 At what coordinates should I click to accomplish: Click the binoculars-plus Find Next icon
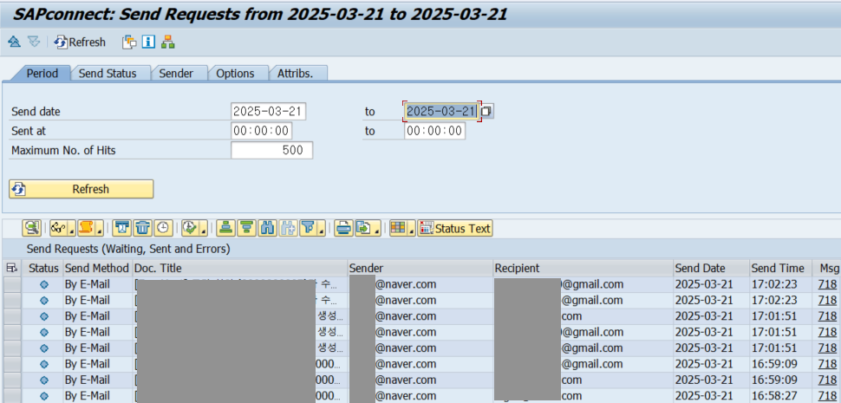coord(288,228)
